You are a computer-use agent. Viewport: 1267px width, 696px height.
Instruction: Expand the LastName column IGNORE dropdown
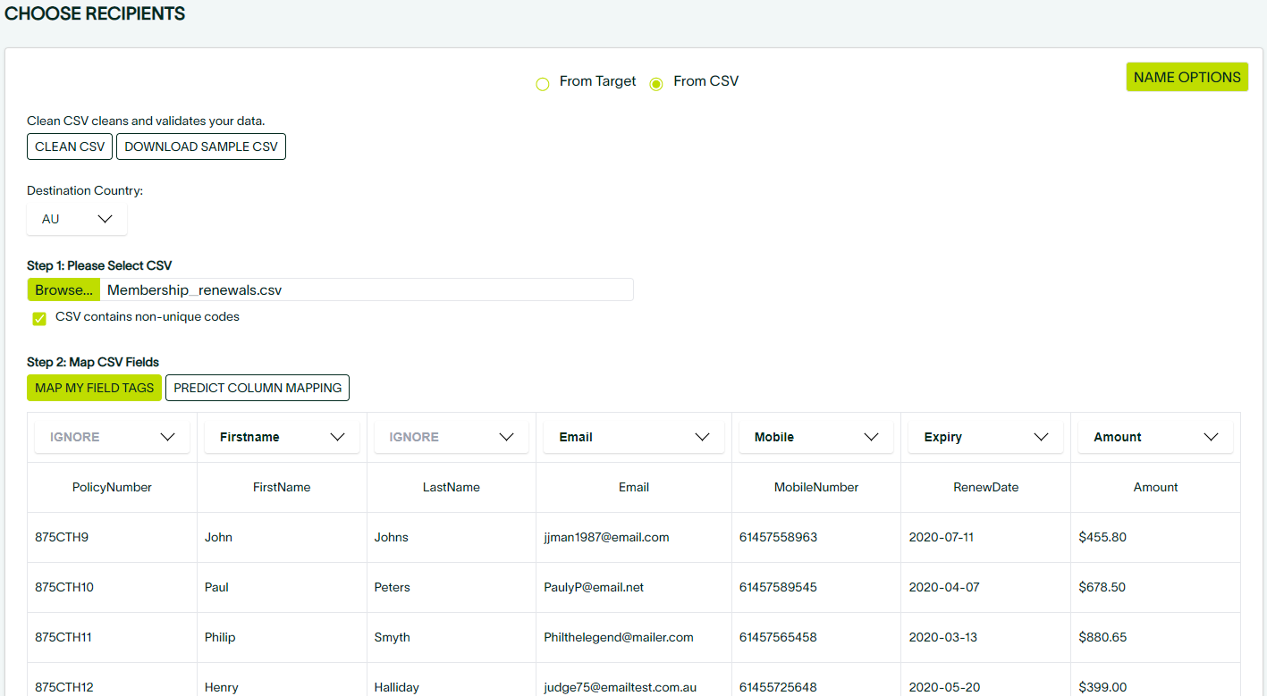click(x=451, y=437)
